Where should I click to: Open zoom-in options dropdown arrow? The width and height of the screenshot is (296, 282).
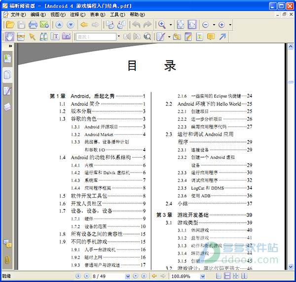click(x=230, y=25)
